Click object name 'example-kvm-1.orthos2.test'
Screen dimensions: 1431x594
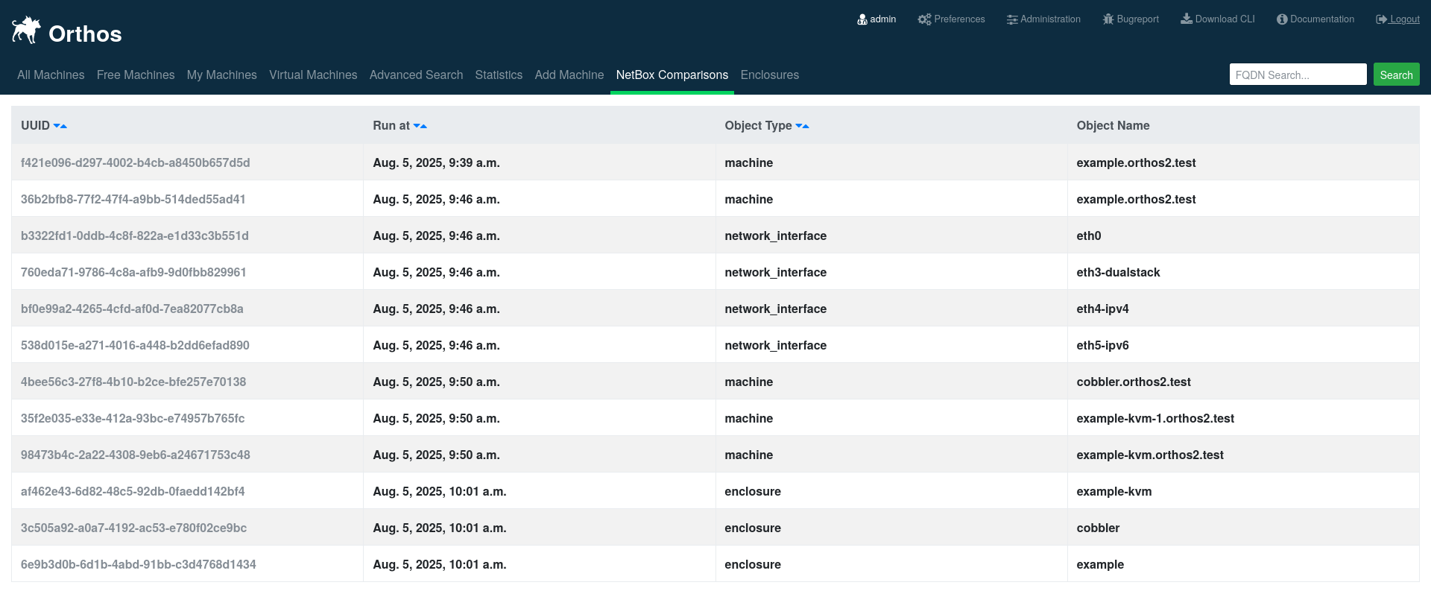(1155, 418)
